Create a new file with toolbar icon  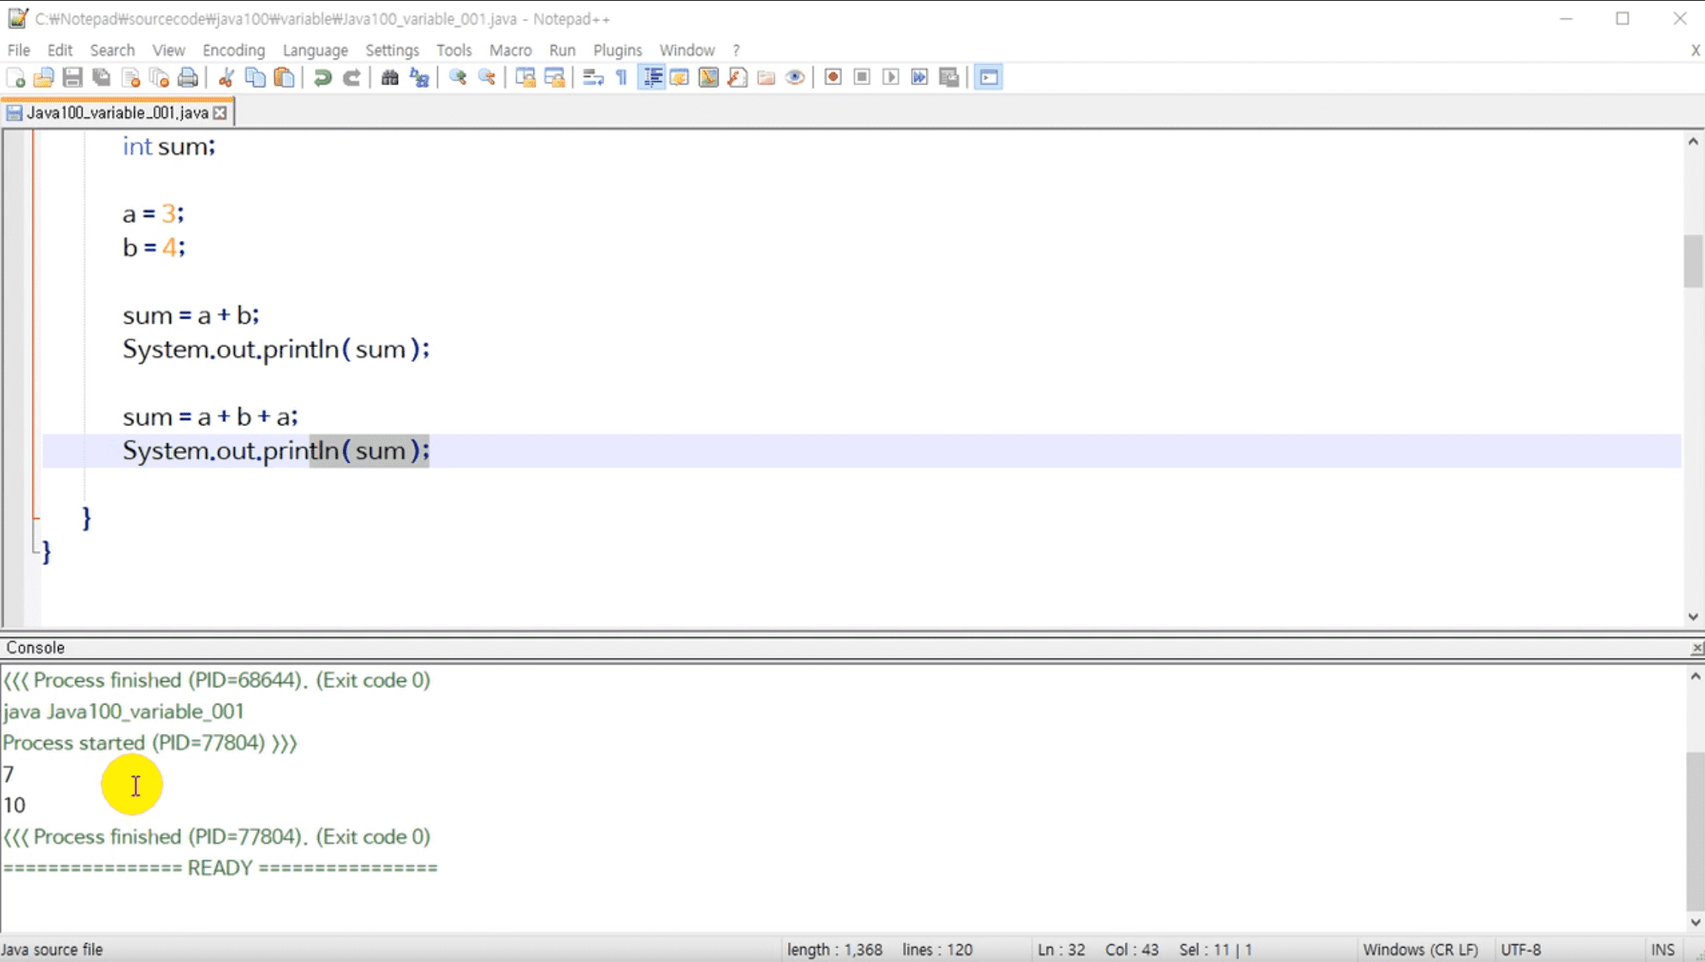pyautogui.click(x=16, y=78)
